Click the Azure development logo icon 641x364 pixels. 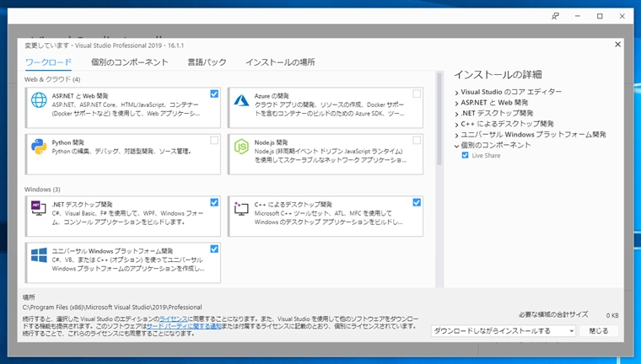click(x=241, y=100)
